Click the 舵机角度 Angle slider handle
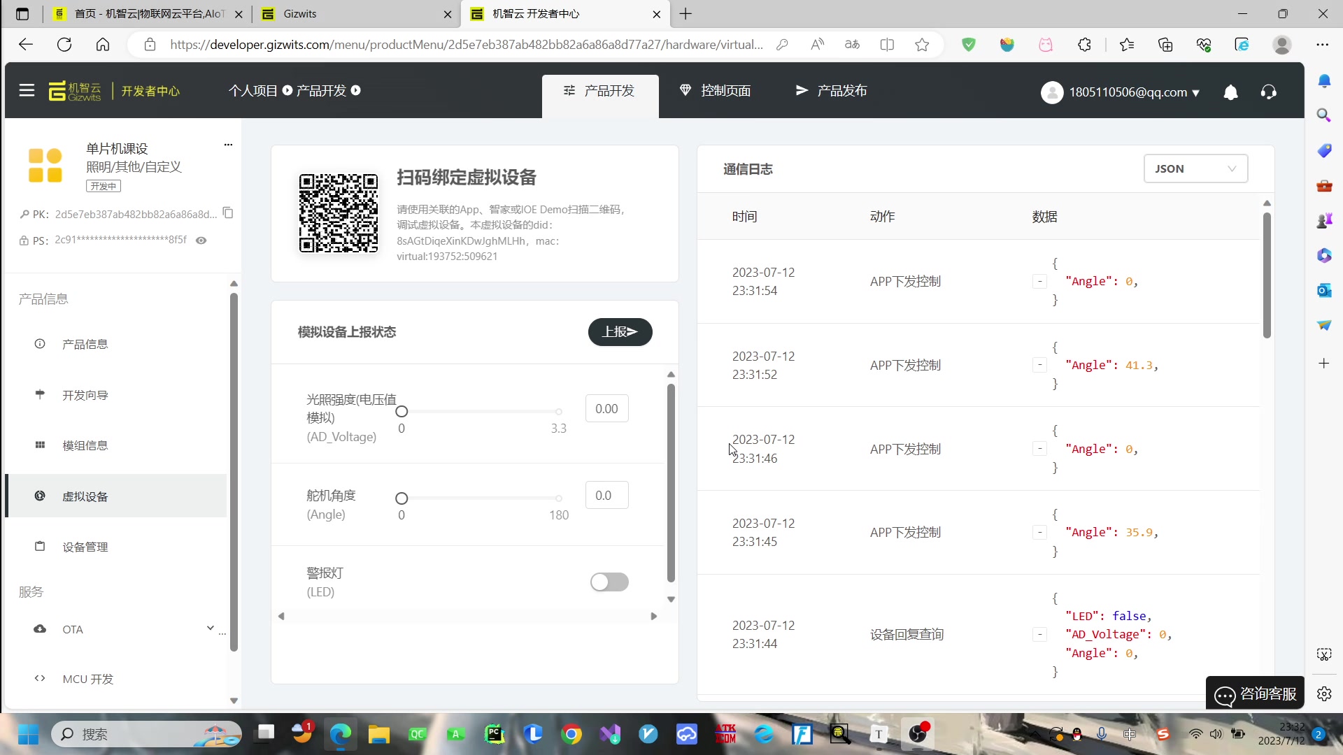This screenshot has height=755, width=1343. (402, 498)
